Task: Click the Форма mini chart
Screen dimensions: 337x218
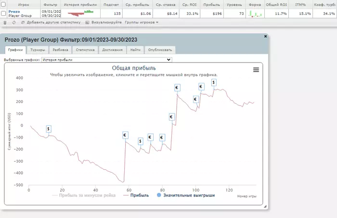Action: pyautogui.click(x=255, y=14)
